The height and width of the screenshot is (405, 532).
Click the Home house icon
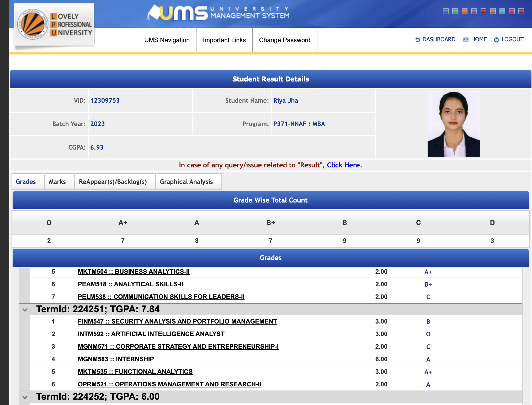tap(466, 40)
